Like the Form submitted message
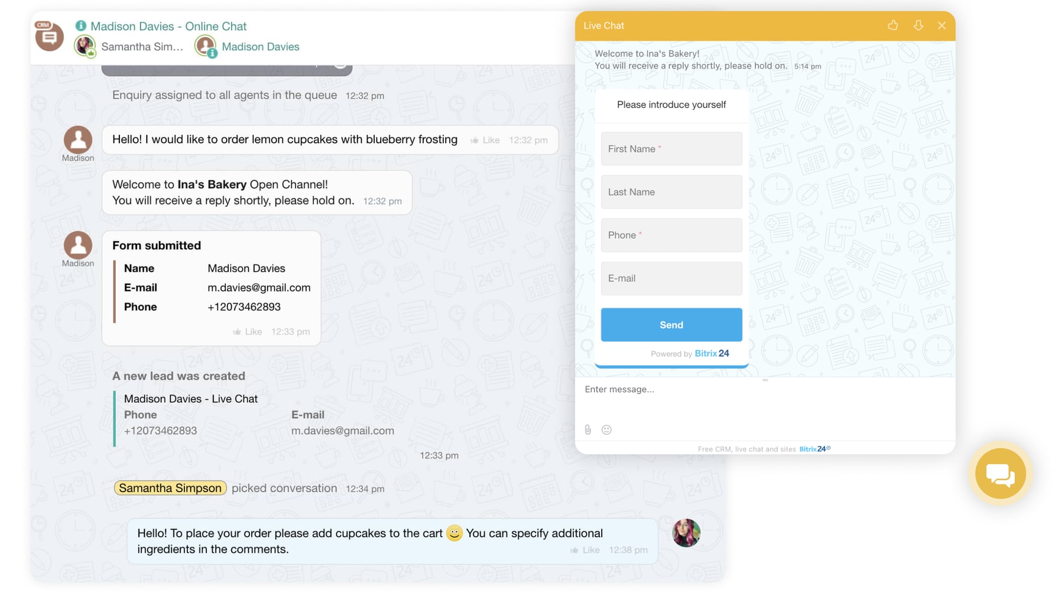Viewport: 1064px width, 602px height. click(x=248, y=332)
